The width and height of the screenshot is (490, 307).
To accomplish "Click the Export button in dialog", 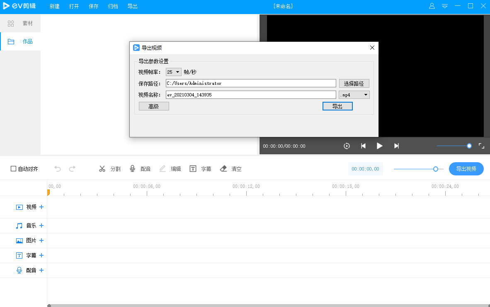I will point(337,106).
